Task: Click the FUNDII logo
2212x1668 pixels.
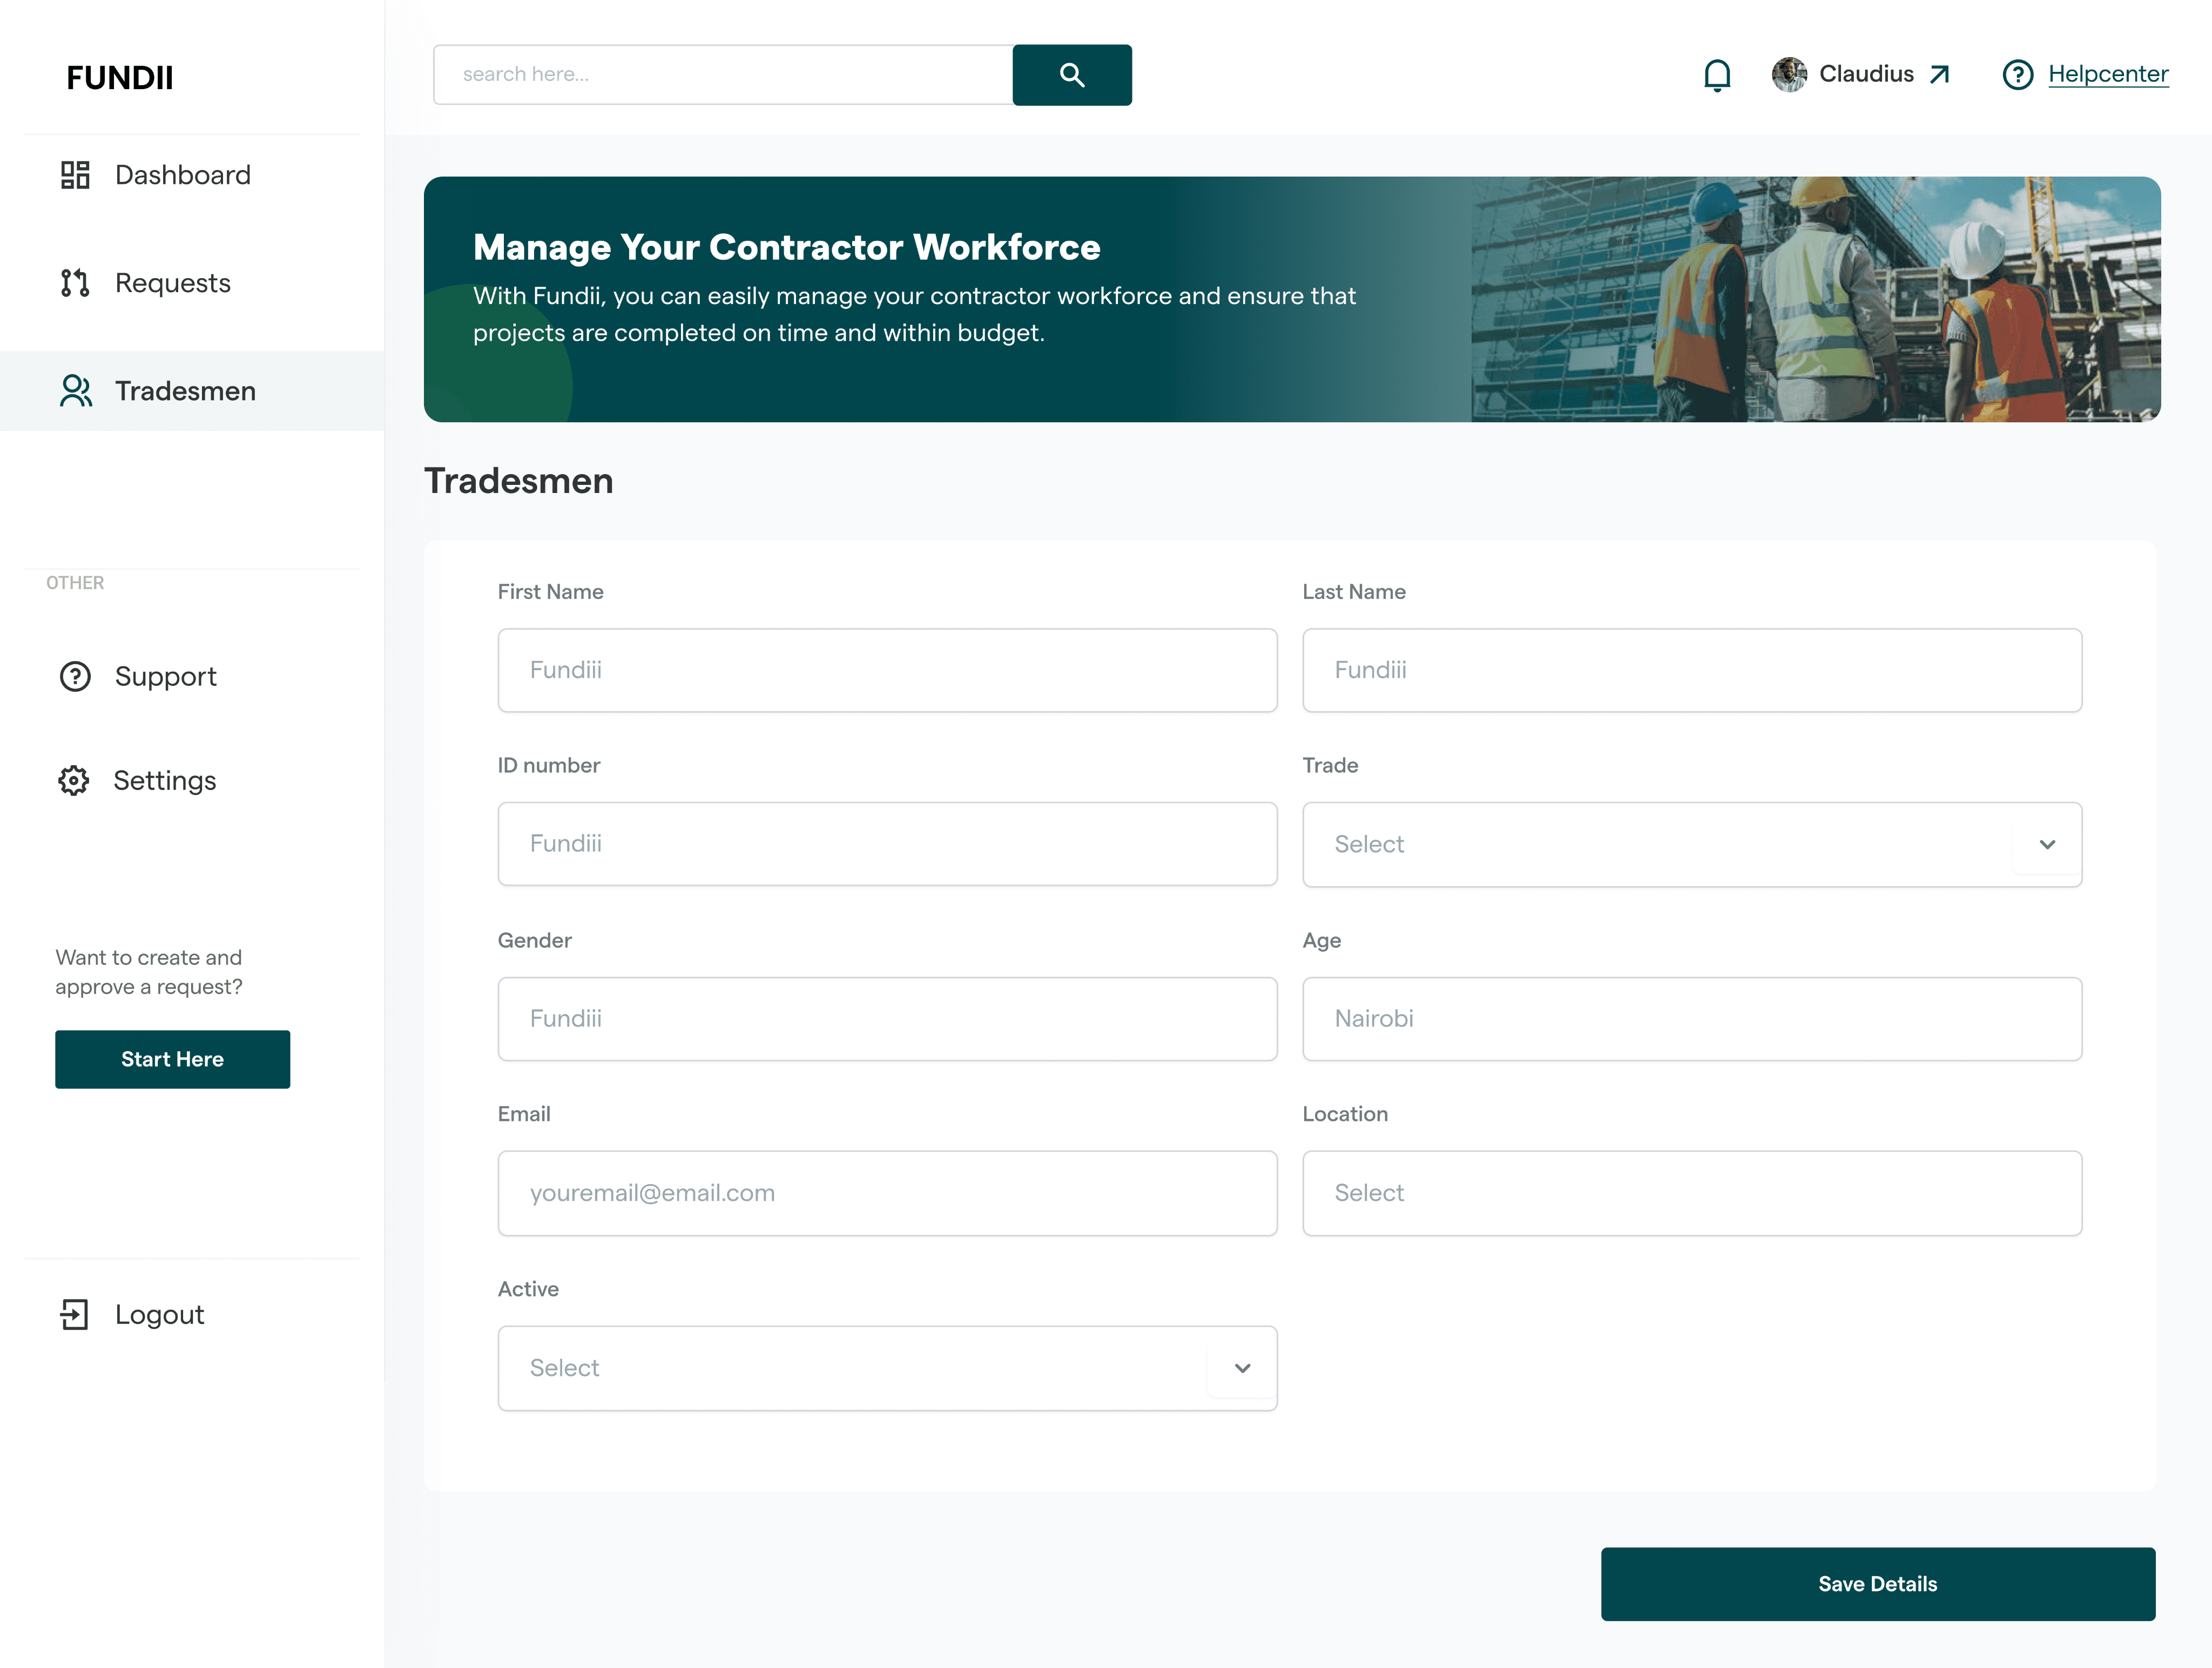Action: click(x=120, y=77)
